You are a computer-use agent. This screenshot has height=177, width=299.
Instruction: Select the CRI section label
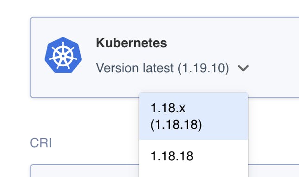point(41,143)
